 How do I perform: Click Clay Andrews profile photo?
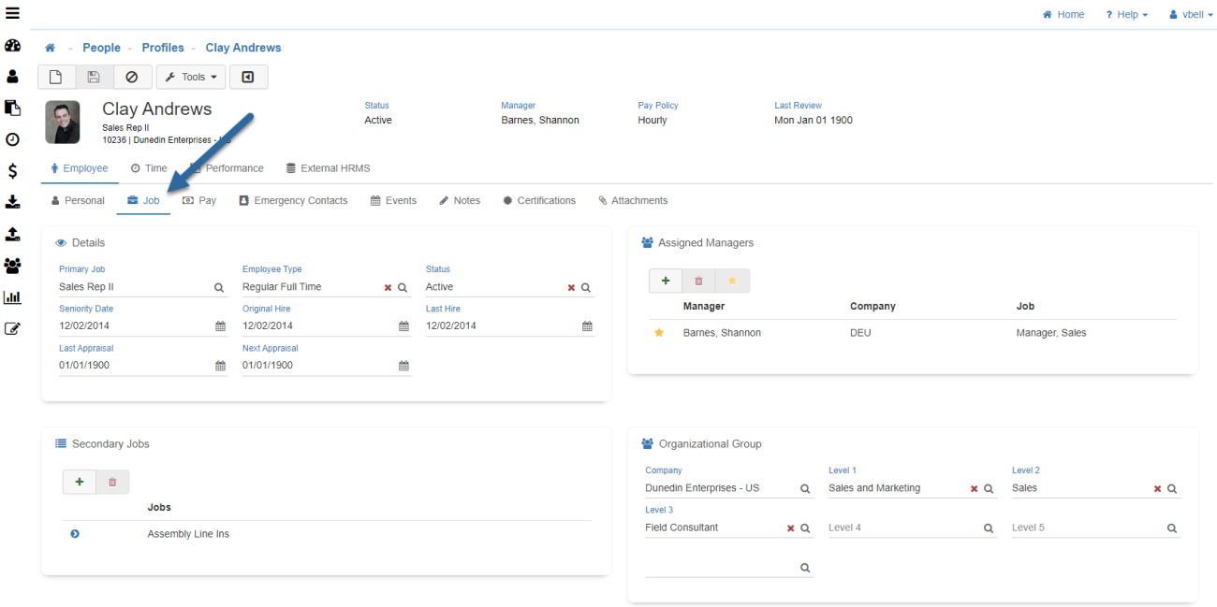[x=63, y=123]
